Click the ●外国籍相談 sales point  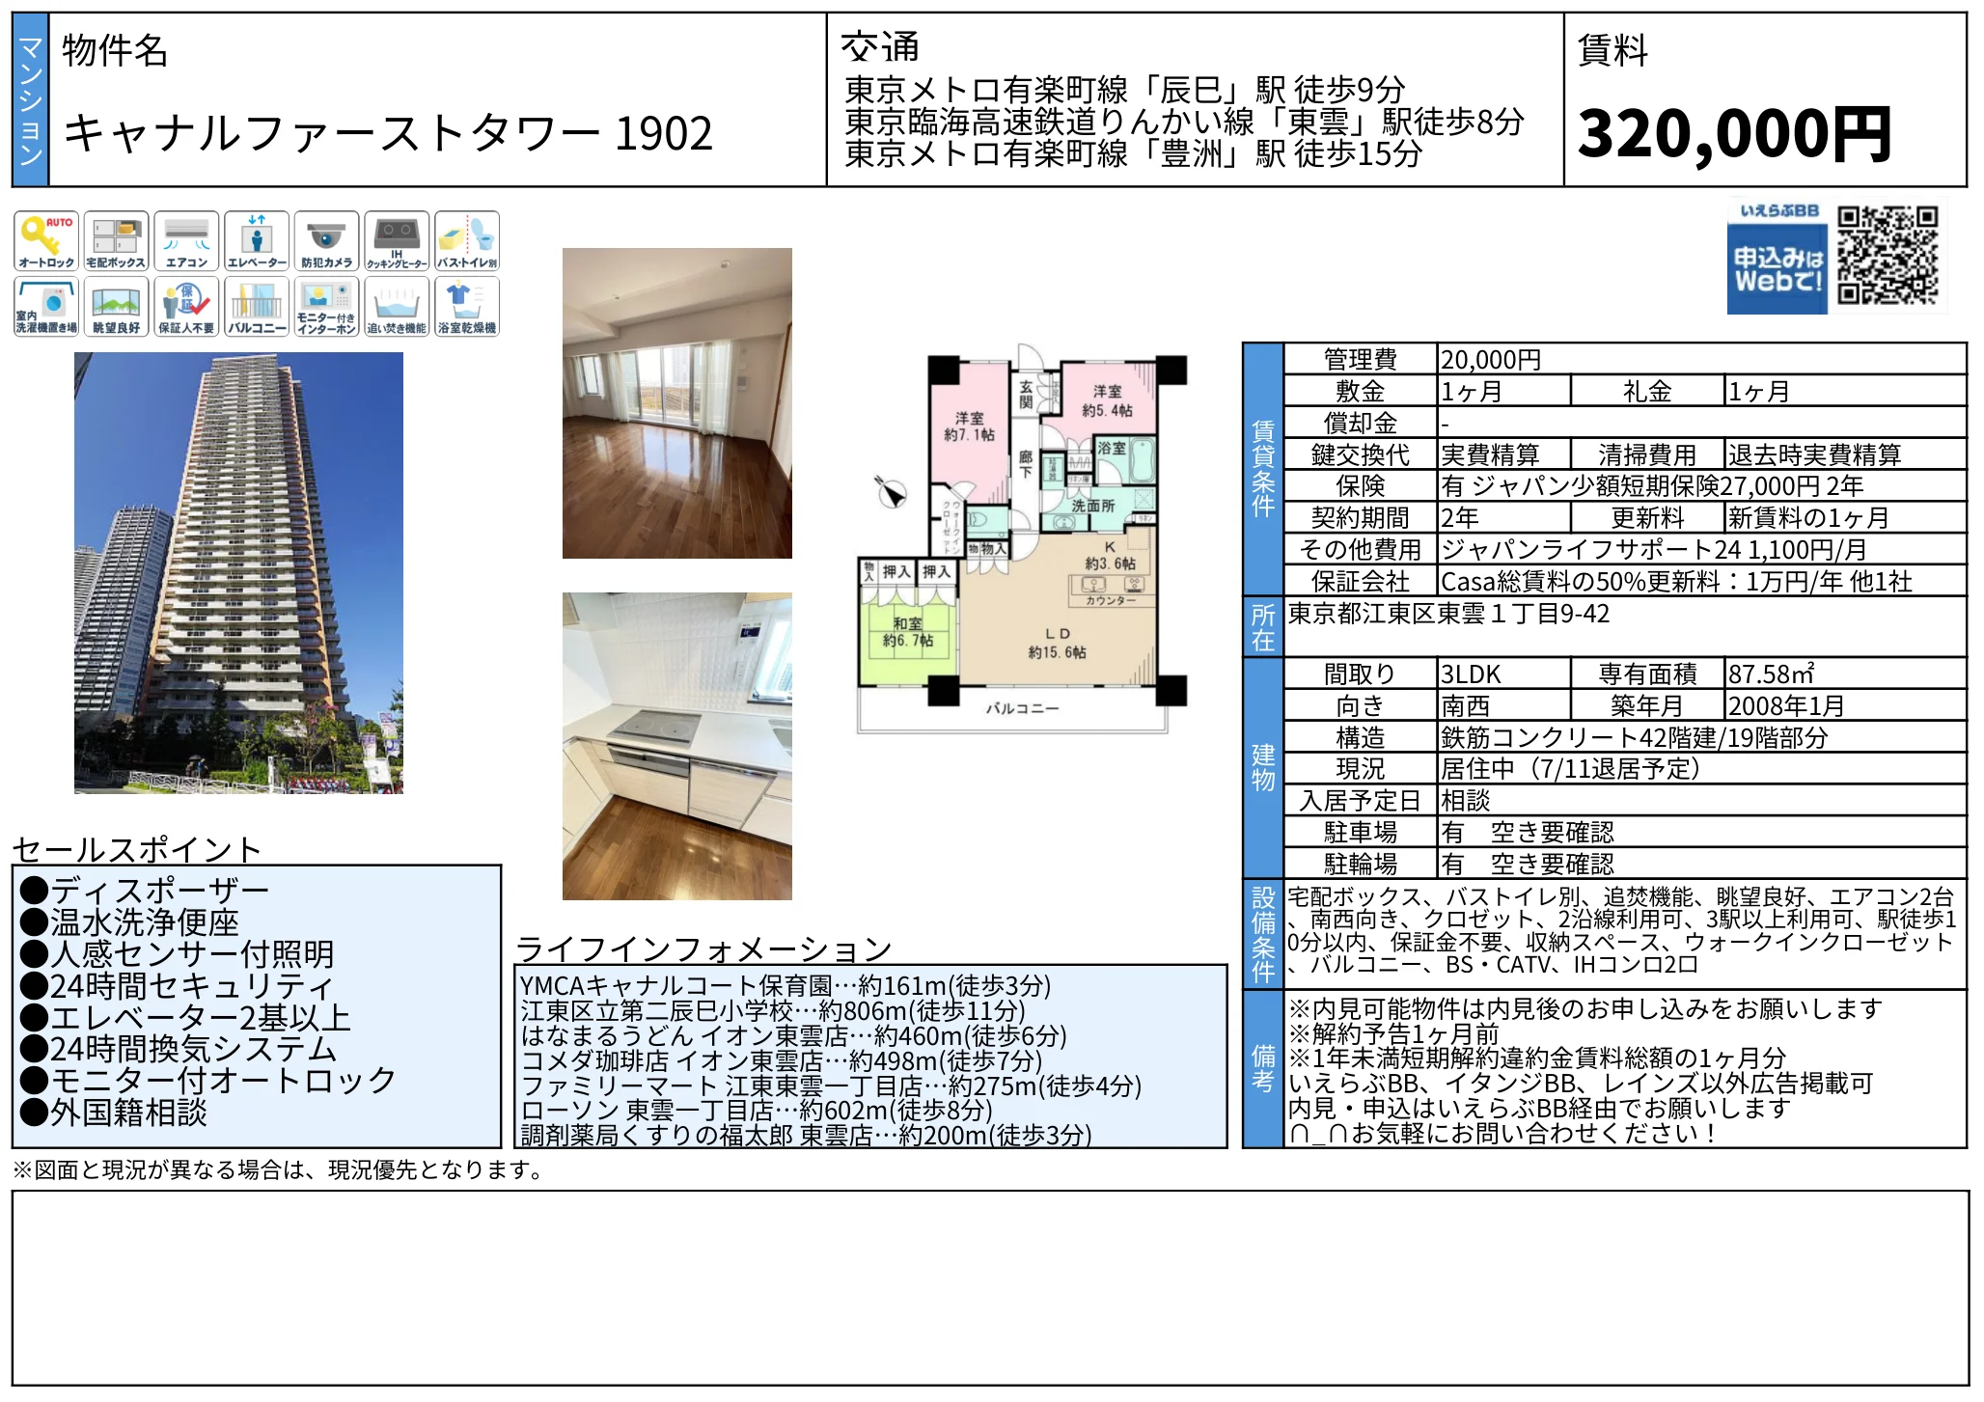(x=114, y=1113)
